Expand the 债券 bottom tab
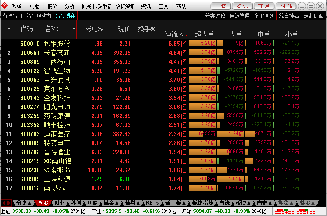The height and width of the screenshot is (216, 327). pos(132,203)
